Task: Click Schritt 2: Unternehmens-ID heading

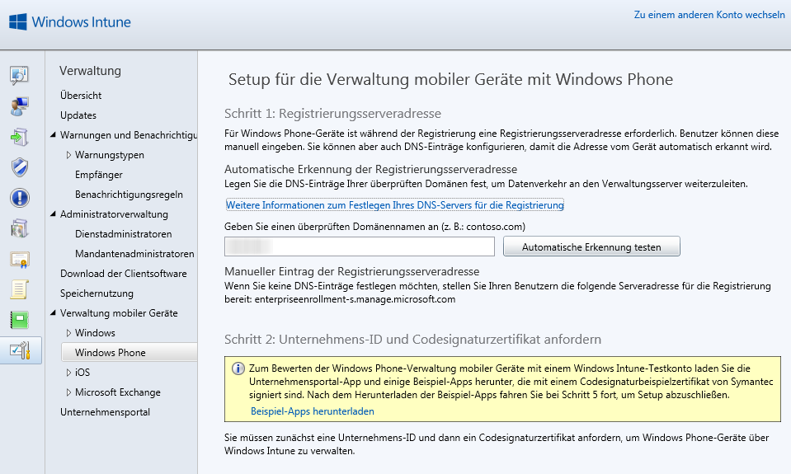Action: [412, 340]
